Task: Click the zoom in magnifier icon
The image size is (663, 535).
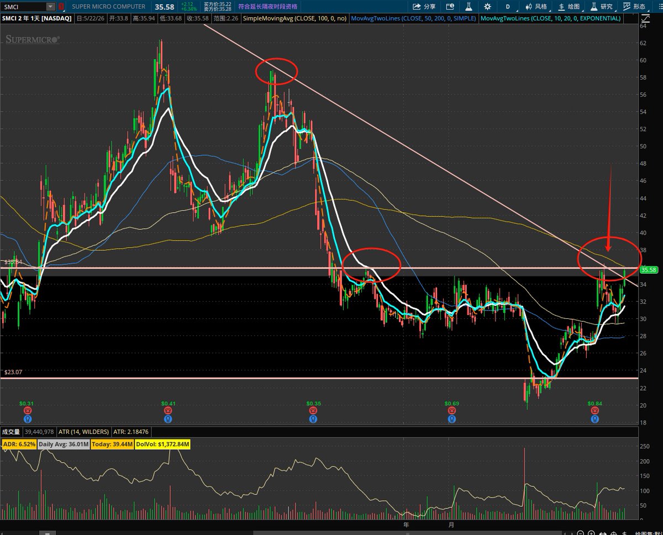Action: tap(591, 533)
